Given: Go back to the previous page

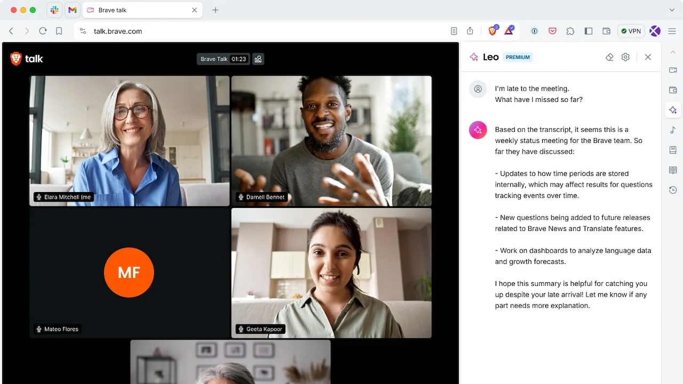Looking at the screenshot, I should [11, 31].
